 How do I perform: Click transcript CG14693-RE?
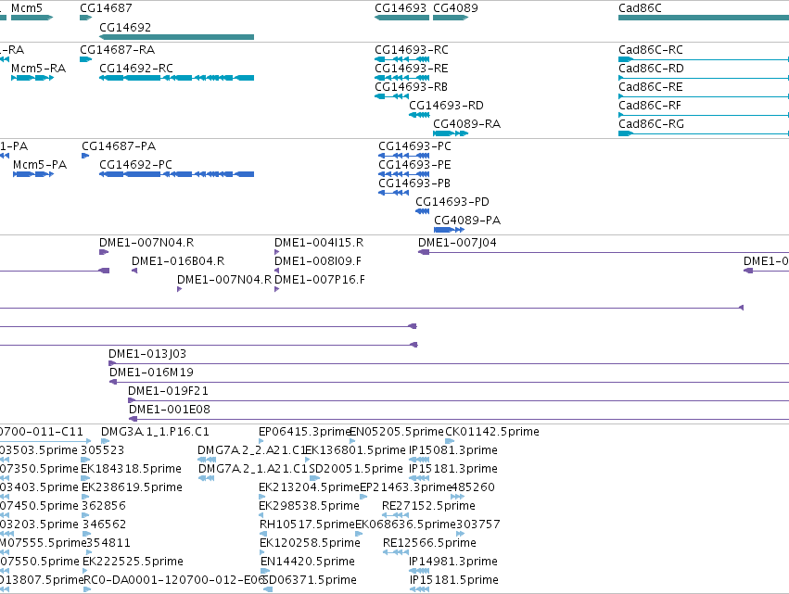(x=402, y=78)
